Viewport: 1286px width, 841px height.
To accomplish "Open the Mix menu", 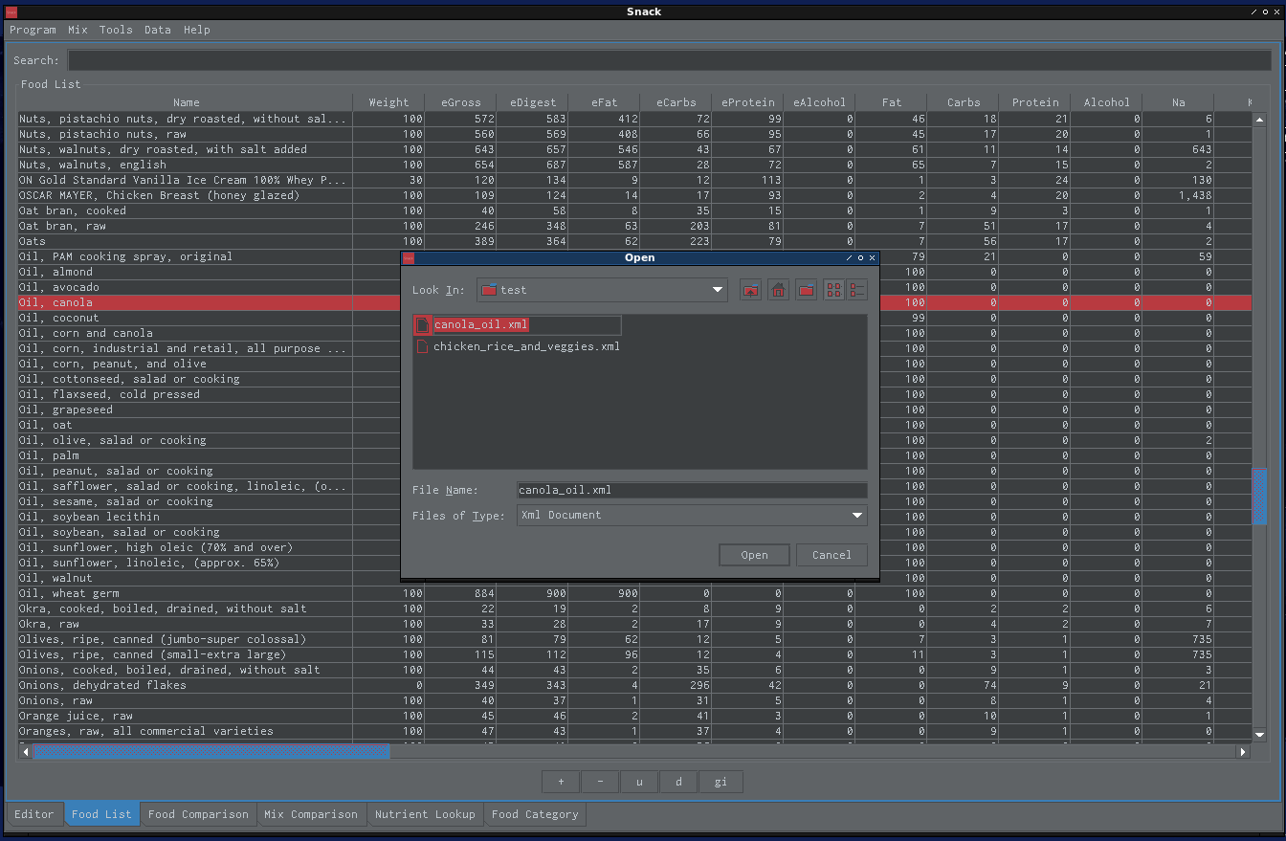I will (78, 30).
